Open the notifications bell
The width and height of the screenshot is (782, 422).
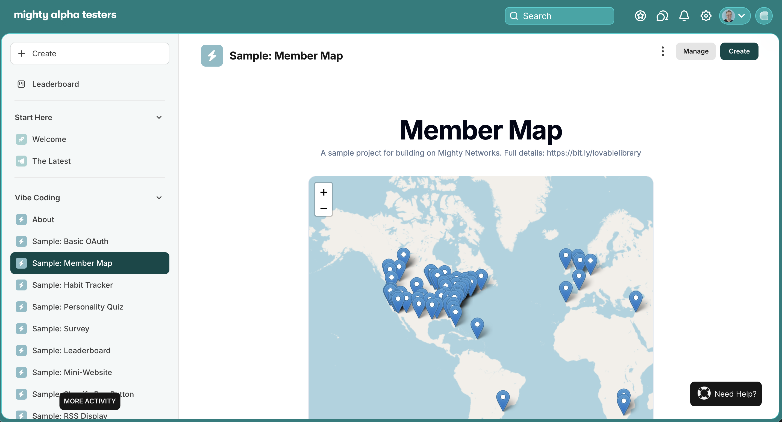pos(684,16)
